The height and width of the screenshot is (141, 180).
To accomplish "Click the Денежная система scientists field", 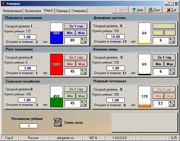I will 161,40.
